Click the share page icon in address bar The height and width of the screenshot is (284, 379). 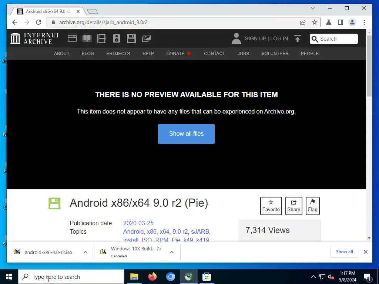tap(303, 23)
